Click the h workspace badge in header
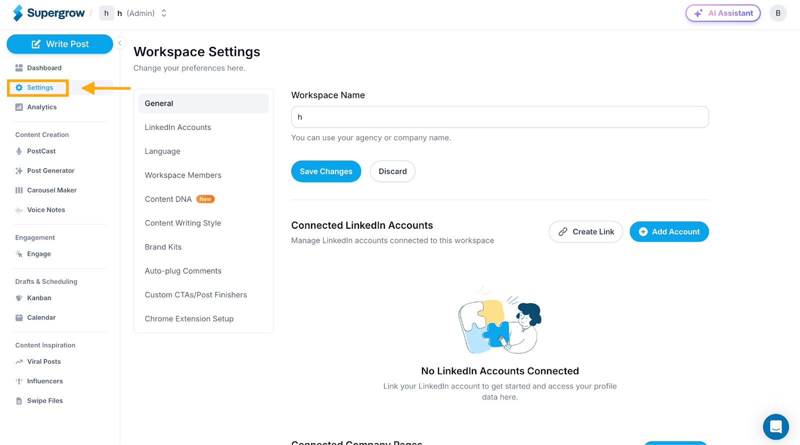Viewport: 800px width, 445px height. coord(106,13)
